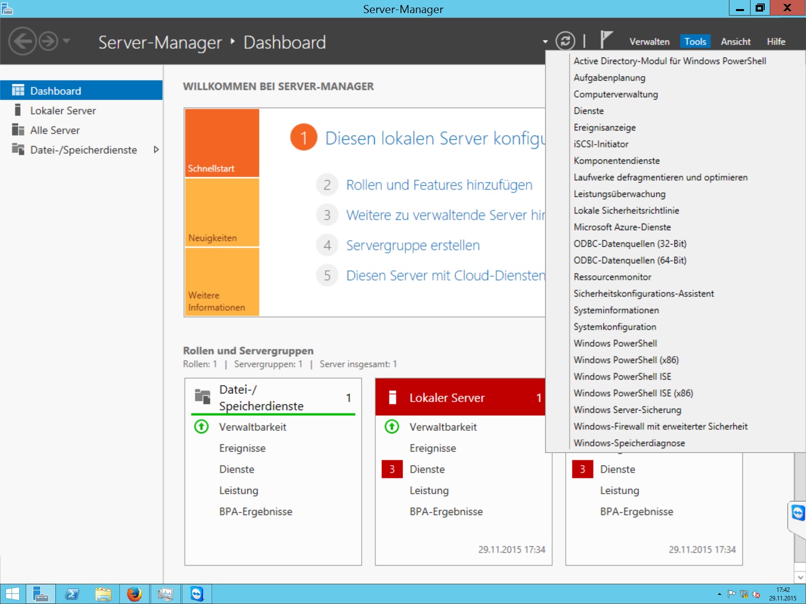Open the Windows Start button
Screen dimensions: 806x604
13,594
